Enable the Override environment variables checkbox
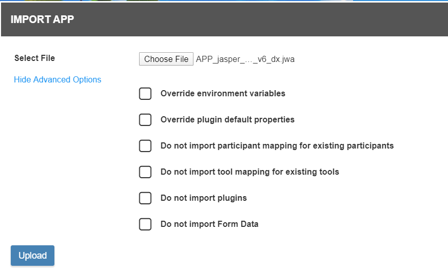This screenshot has width=448, height=274. pos(145,94)
